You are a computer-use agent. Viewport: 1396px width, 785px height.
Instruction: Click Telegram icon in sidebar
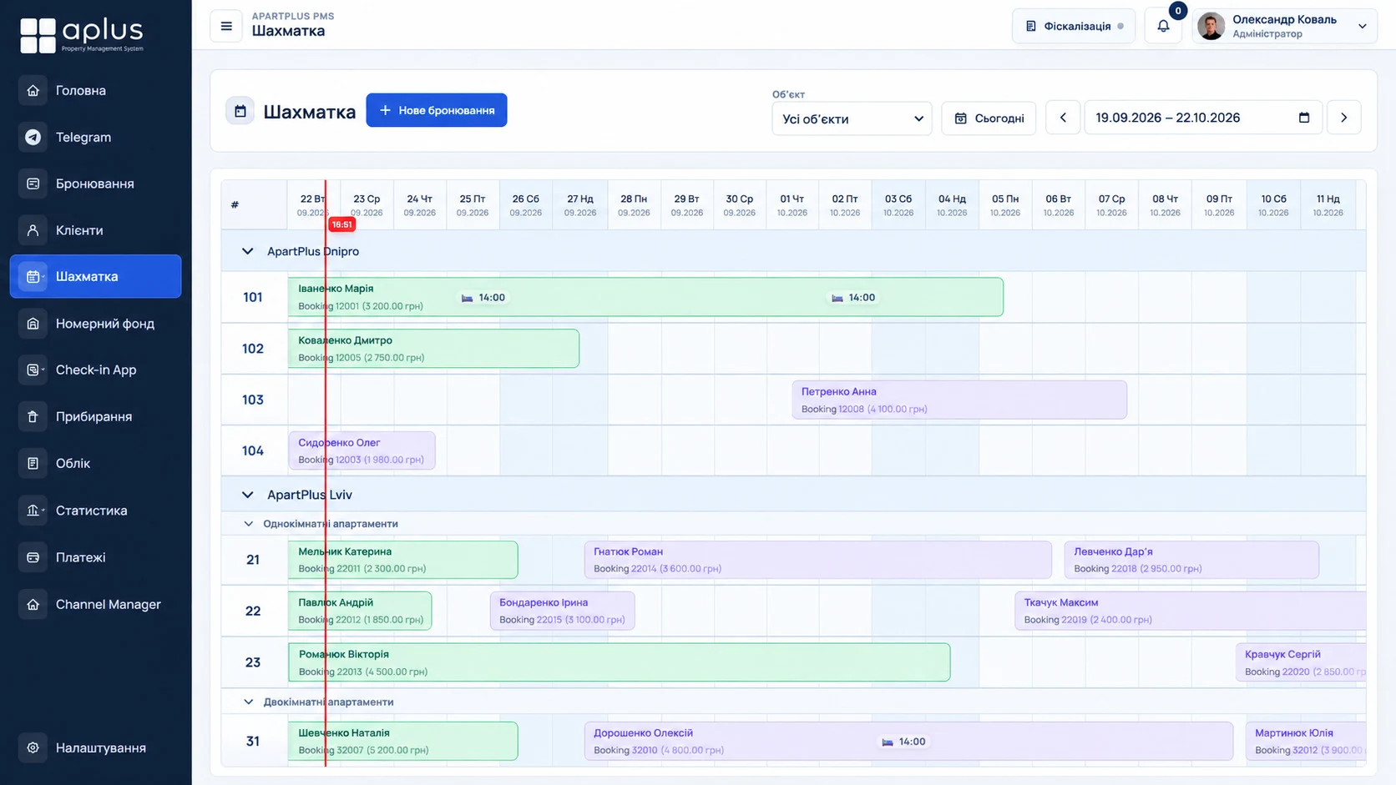tap(33, 137)
